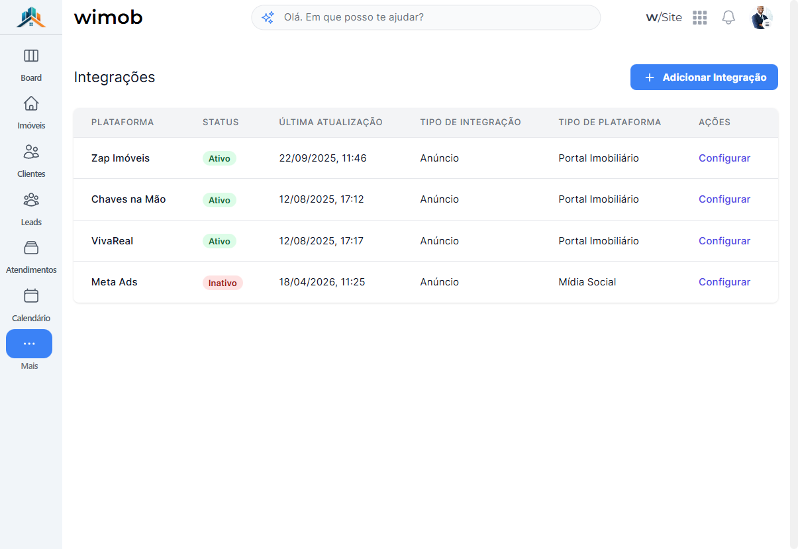Click the plus icon on Adicionar Integração

[650, 77]
